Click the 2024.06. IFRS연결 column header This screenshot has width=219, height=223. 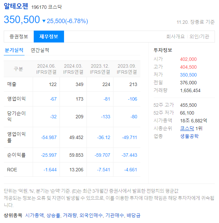click(x=46, y=69)
